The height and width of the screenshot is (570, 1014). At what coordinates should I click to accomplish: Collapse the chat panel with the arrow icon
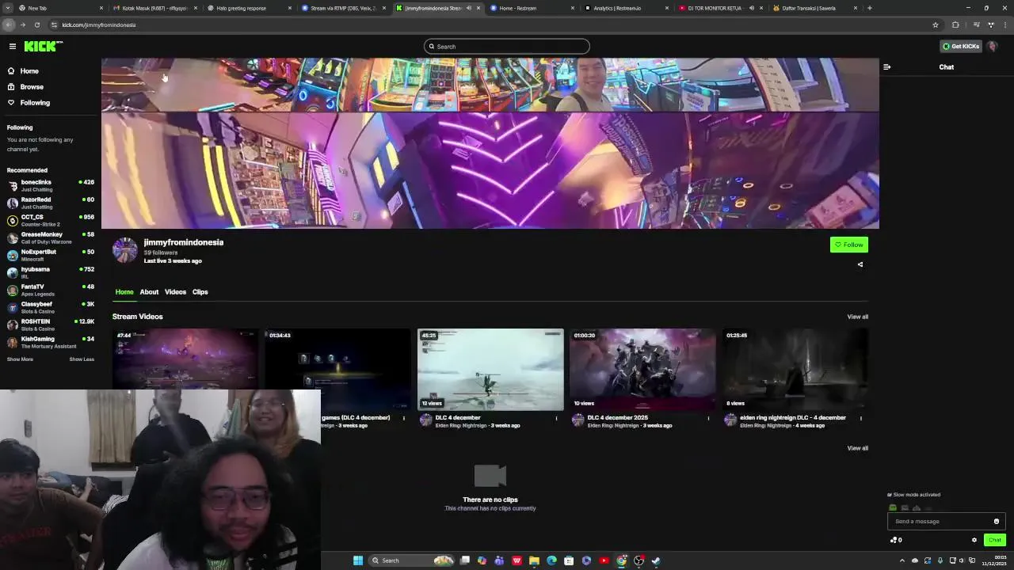click(x=887, y=67)
